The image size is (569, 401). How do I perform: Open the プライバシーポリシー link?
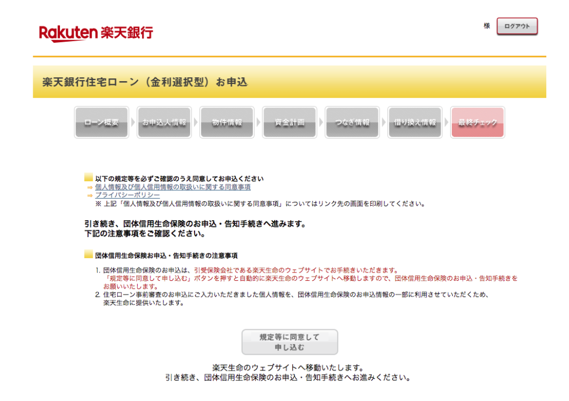(x=127, y=195)
